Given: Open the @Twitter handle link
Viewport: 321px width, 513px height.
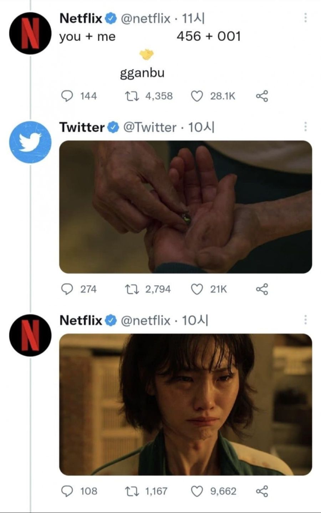Looking at the screenshot, I should [150, 127].
